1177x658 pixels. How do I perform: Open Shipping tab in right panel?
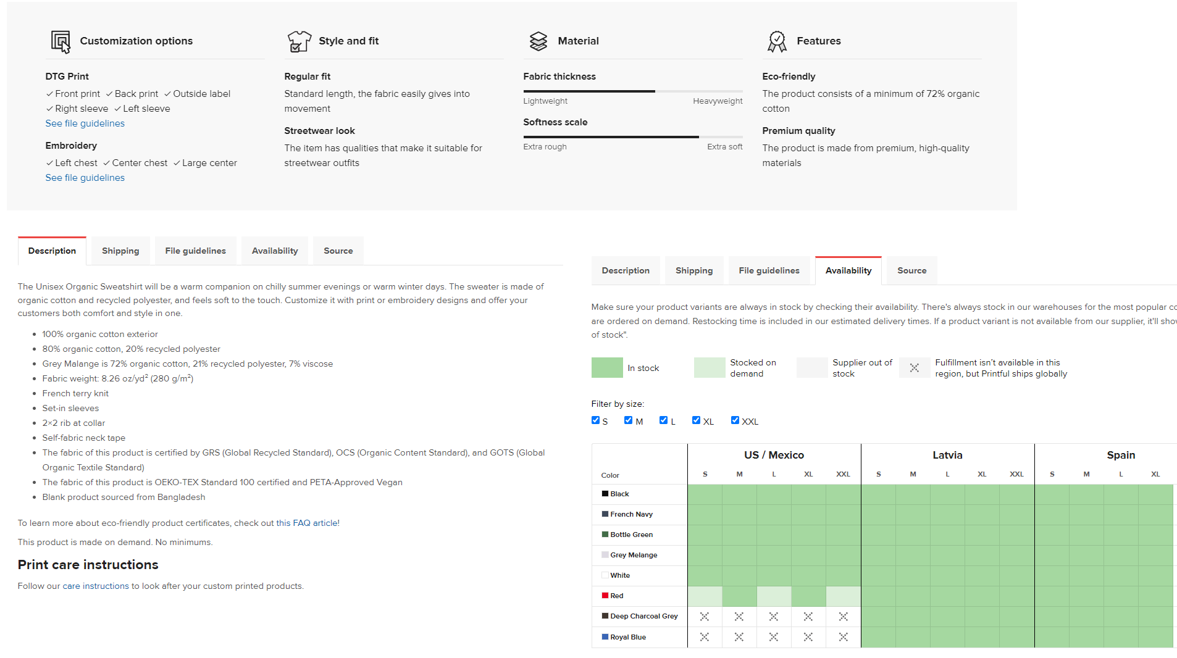click(x=694, y=271)
